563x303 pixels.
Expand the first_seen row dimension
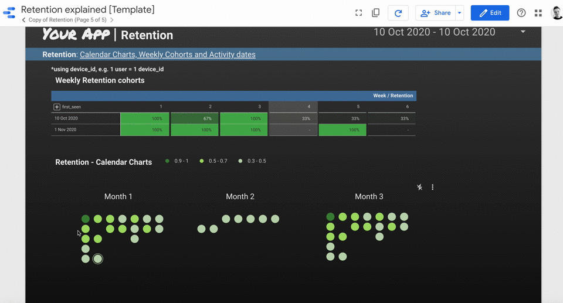pyautogui.click(x=57, y=107)
